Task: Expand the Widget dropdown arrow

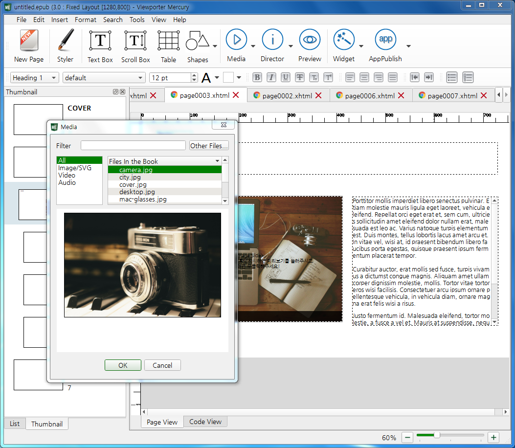Action: (361, 46)
